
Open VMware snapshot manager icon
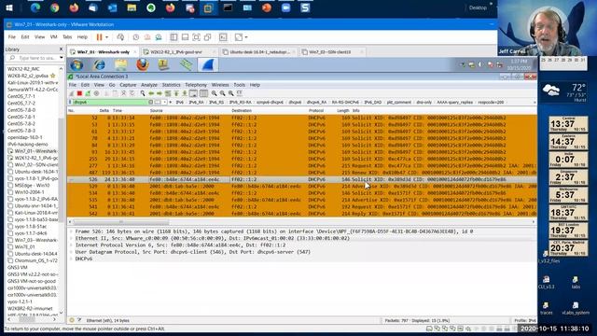click(159, 37)
